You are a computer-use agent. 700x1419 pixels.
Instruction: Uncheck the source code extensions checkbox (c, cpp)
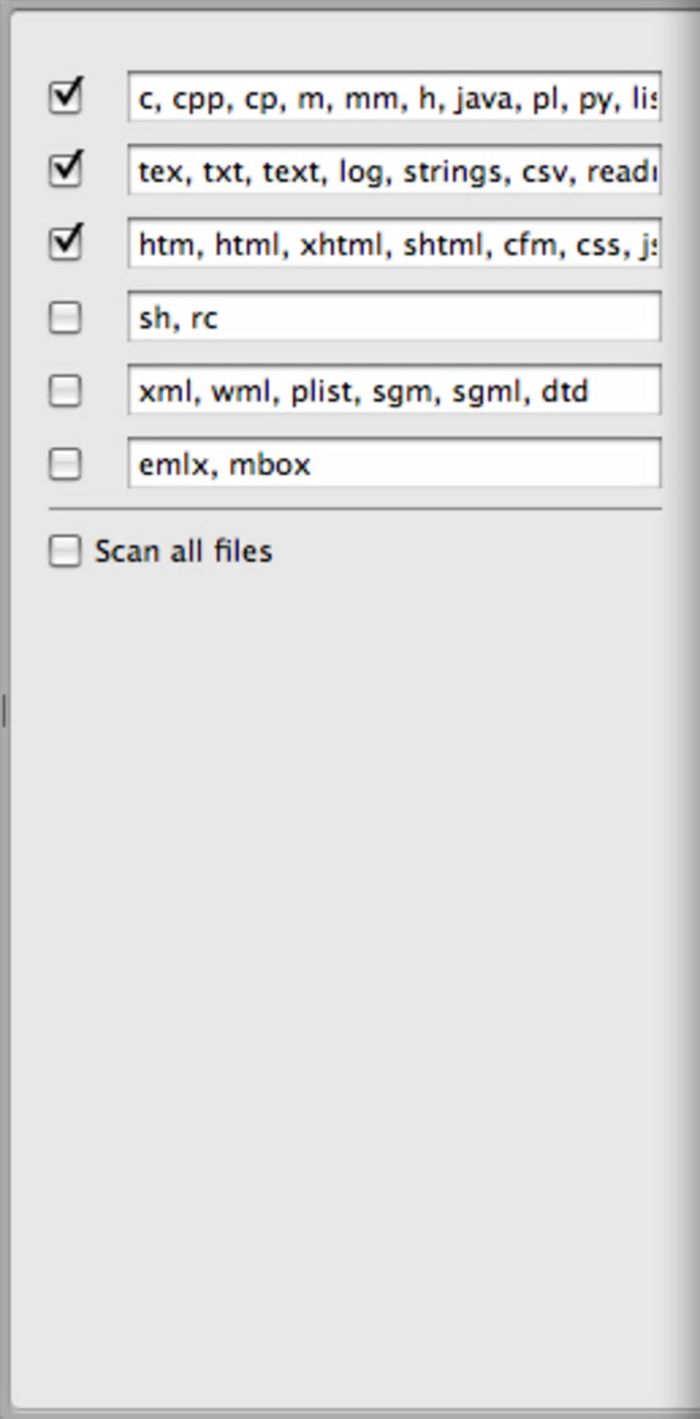coord(65,97)
